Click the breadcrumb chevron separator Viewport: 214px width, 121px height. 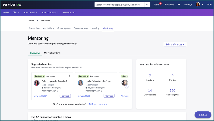point(37,21)
